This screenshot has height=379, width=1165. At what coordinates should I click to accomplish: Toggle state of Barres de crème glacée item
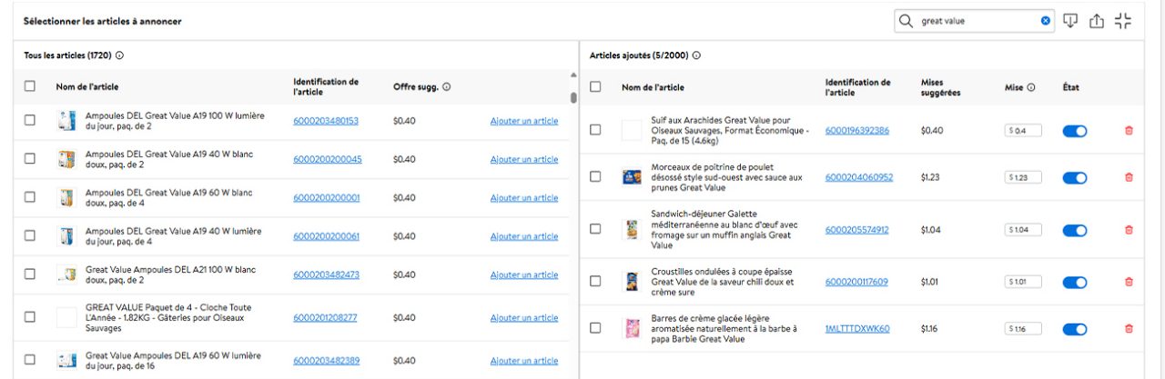click(x=1075, y=328)
